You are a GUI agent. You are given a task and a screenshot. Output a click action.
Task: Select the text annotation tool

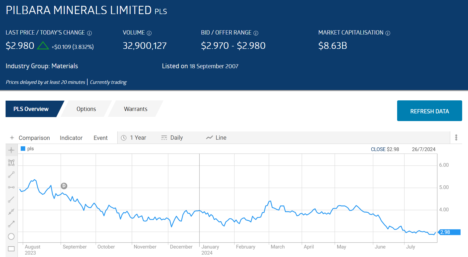point(11,163)
